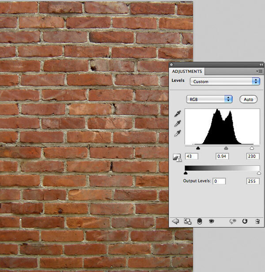Click the Auto levels button
The height and width of the screenshot is (272, 265).
248,99
